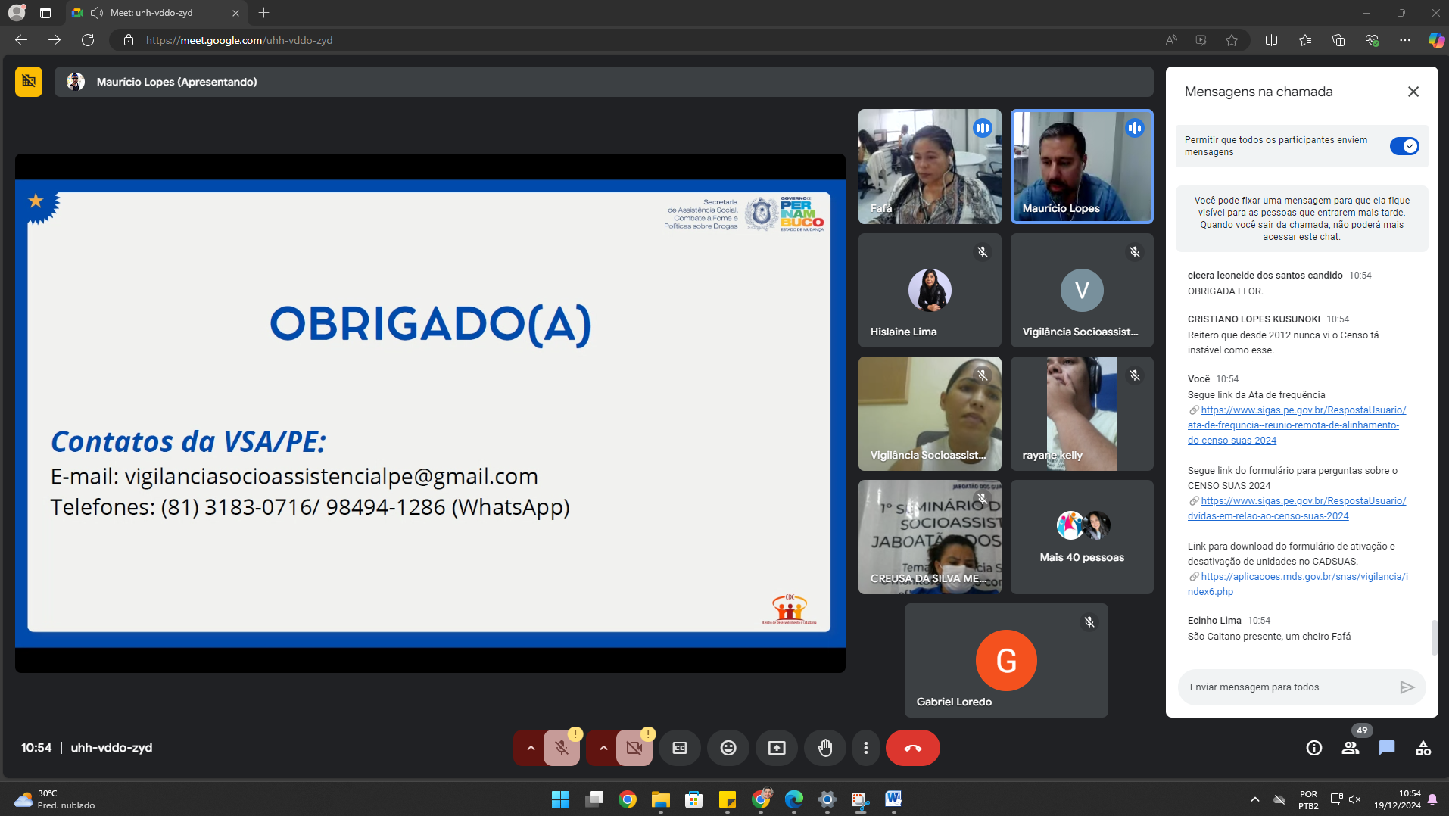Unmute the microphone button
1449x816 pixels.
561,748
